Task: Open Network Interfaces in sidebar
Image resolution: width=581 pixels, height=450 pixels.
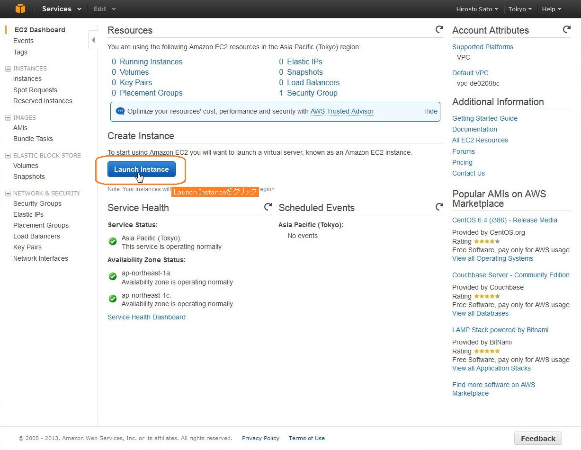Action: (41, 258)
